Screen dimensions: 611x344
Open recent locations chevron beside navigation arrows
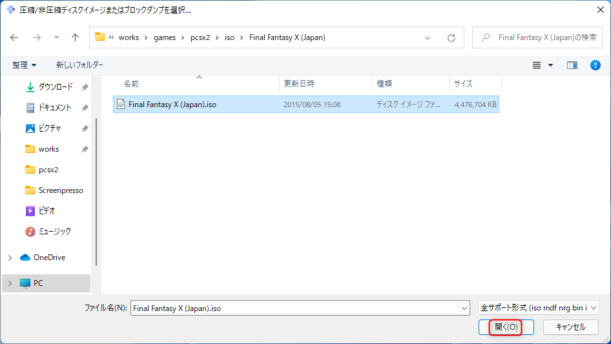coord(56,37)
